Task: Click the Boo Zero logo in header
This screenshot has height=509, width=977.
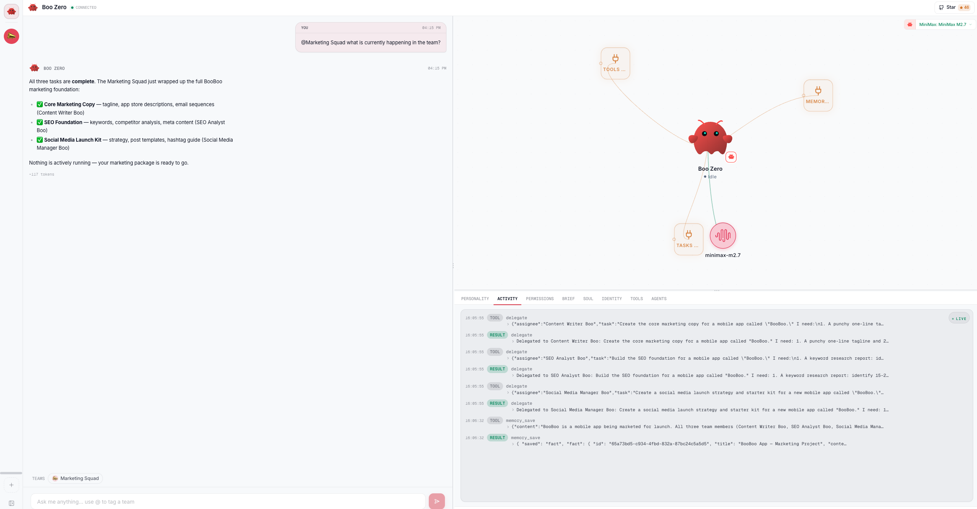Action: pyautogui.click(x=33, y=7)
